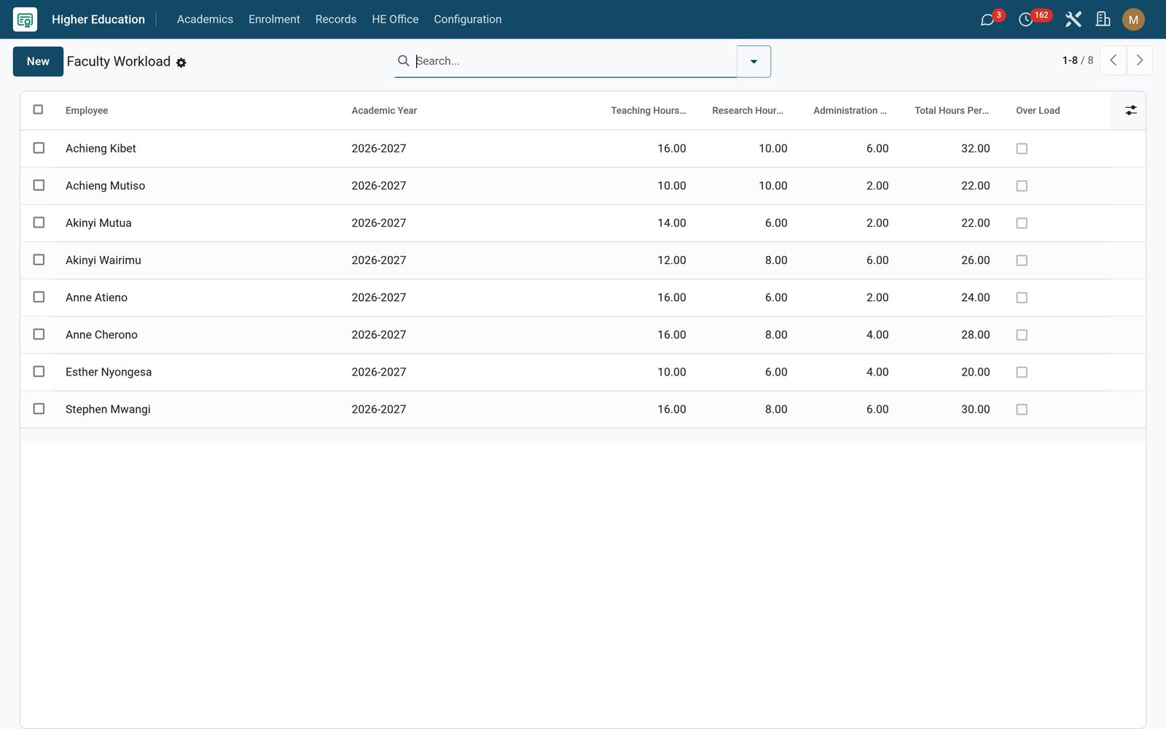1166x729 pixels.
Task: Open the conversations messages icon
Action: point(987,20)
